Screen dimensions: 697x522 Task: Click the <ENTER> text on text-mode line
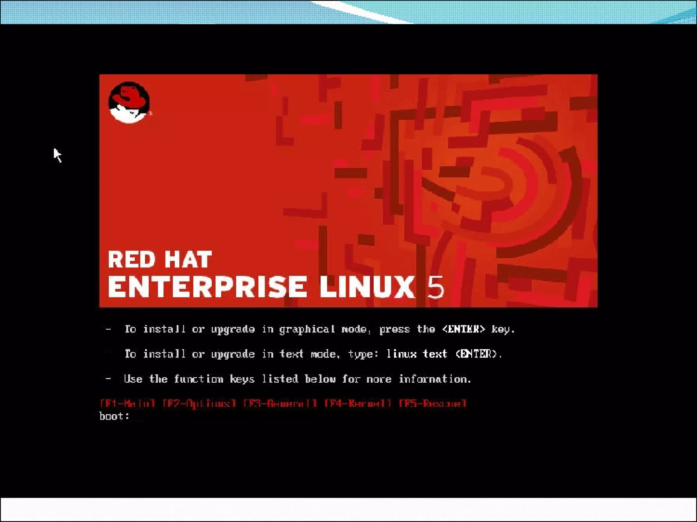click(x=476, y=354)
